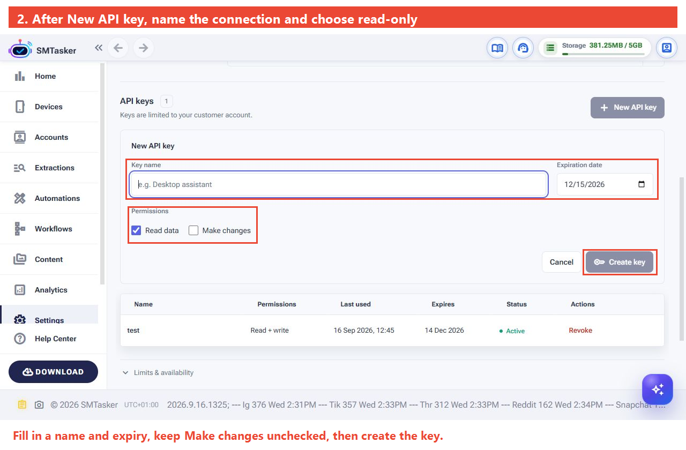Open Workflows in the sidebar
The image size is (686, 450).
[49, 229]
